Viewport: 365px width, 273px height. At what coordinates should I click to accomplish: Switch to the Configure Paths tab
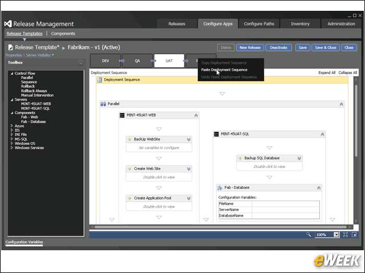(x=259, y=24)
